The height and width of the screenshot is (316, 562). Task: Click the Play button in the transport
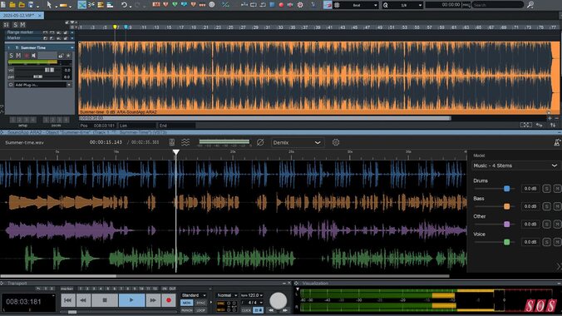coord(131,300)
